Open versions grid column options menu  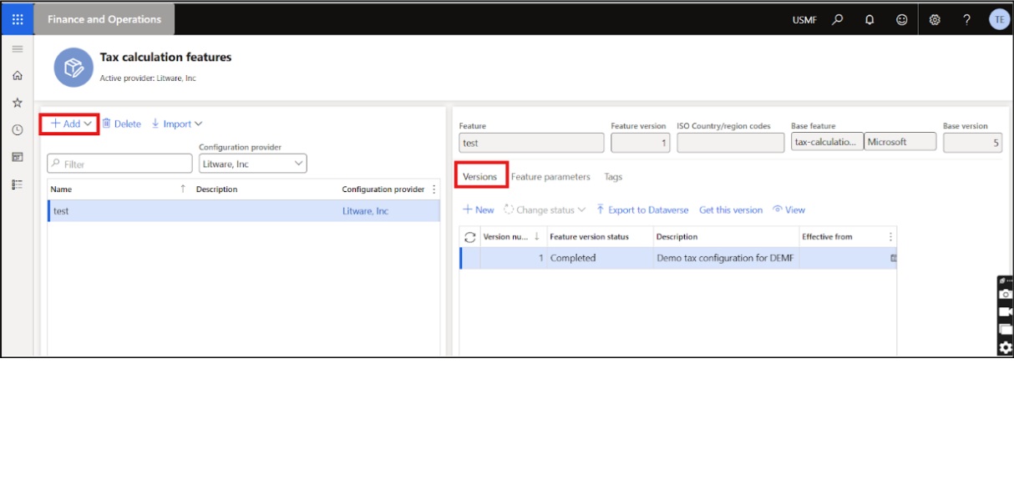click(x=890, y=237)
